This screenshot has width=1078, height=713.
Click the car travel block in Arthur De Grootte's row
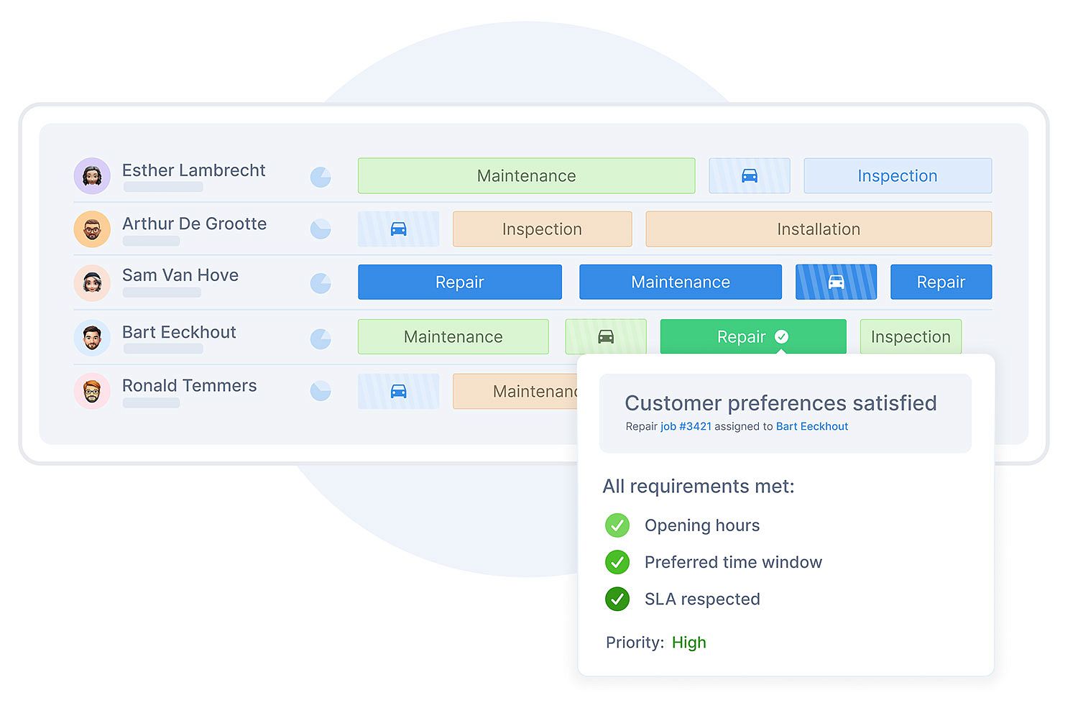point(398,229)
